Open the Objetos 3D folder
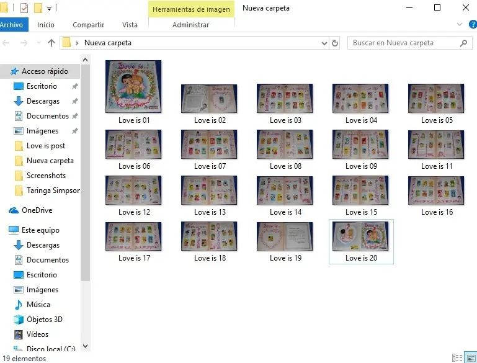The image size is (477, 363). pyautogui.click(x=45, y=320)
